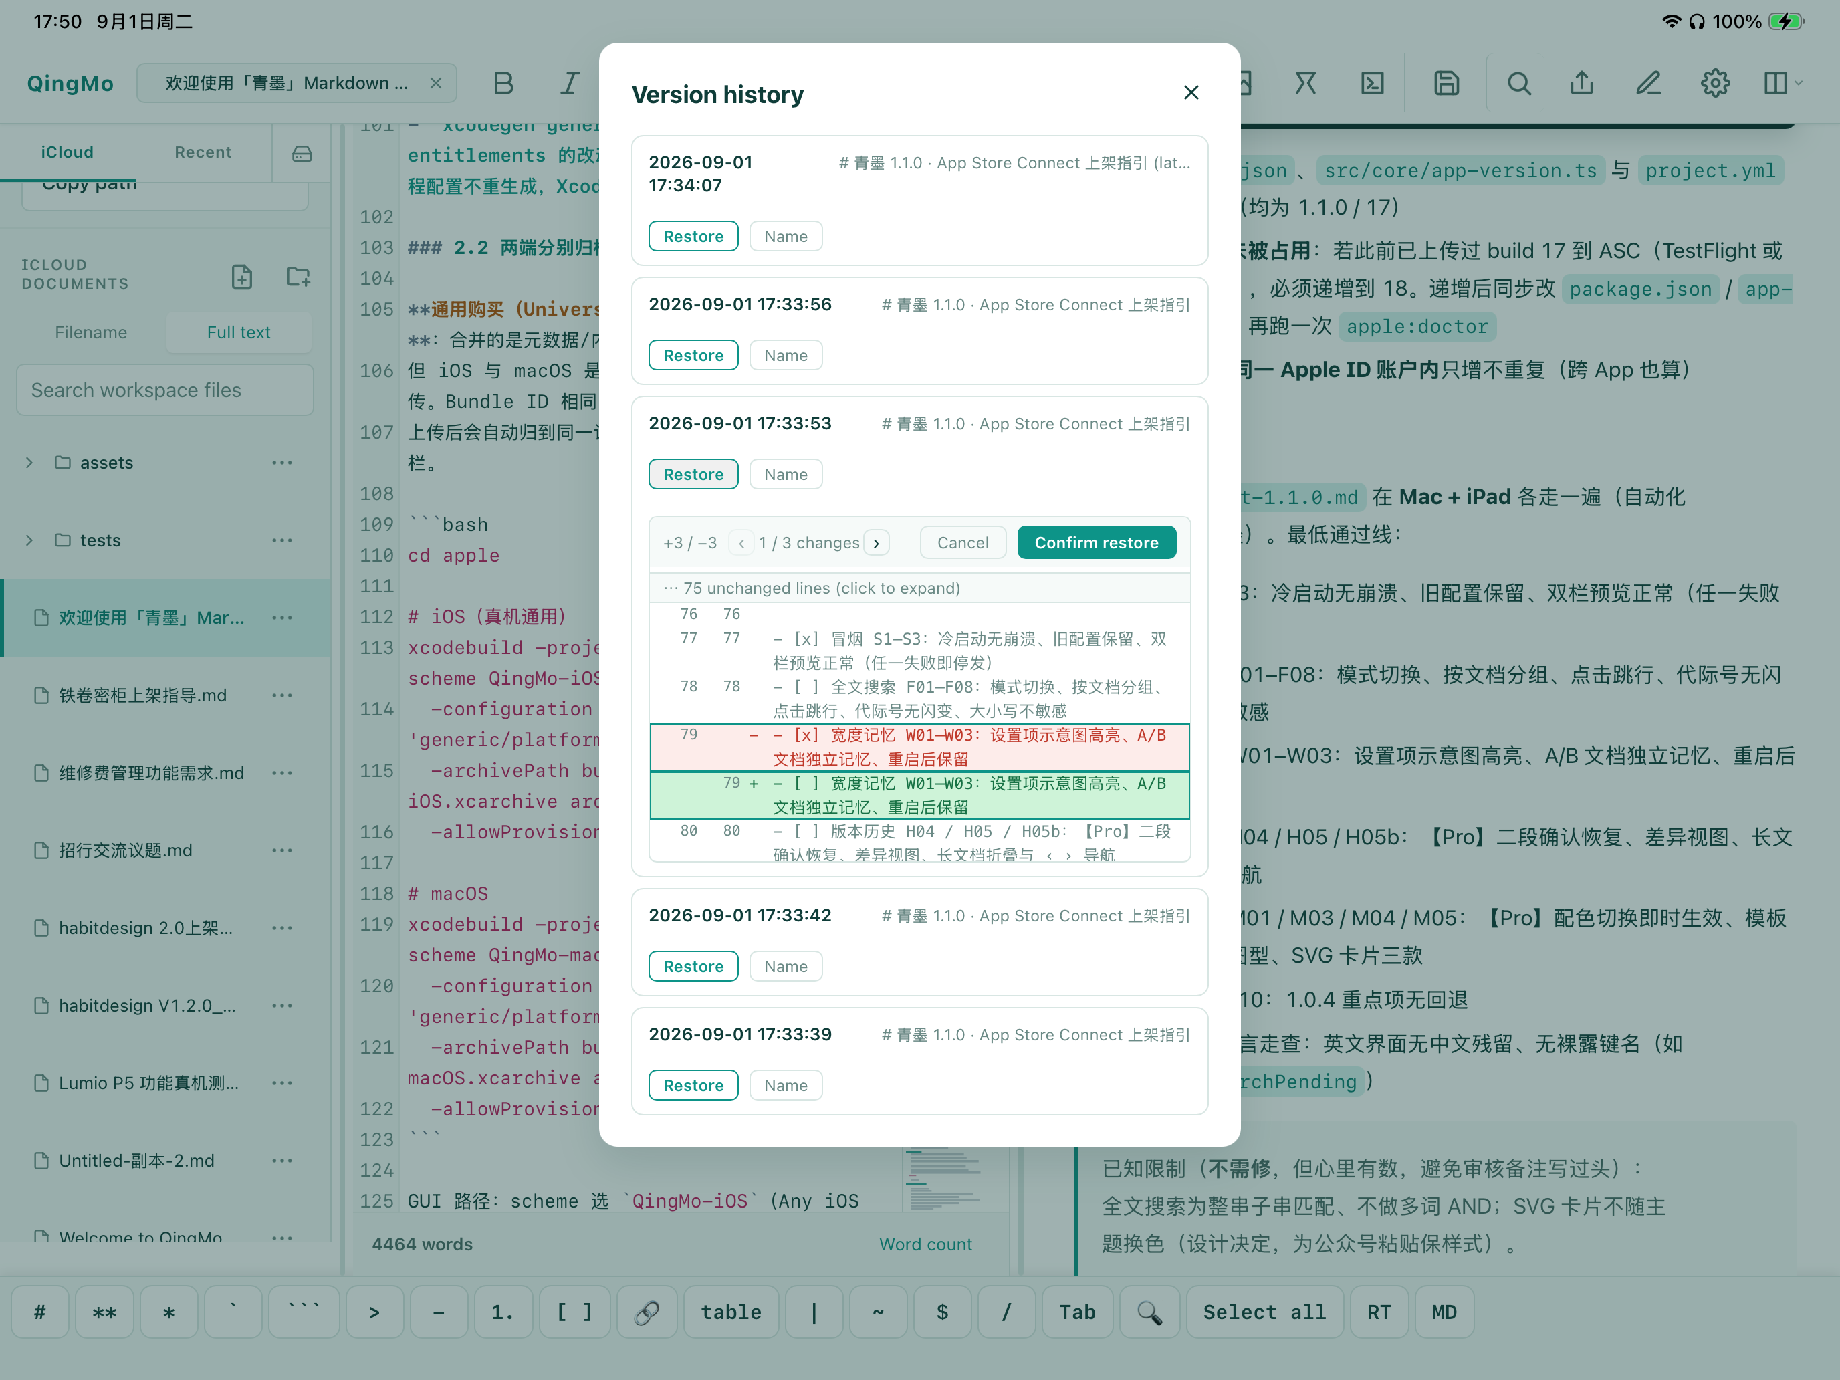Insert heading with # shortcut key
This screenshot has height=1380, width=1840.
(40, 1312)
